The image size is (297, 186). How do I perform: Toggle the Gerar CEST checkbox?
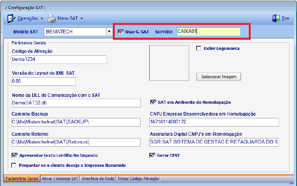click(x=152, y=155)
